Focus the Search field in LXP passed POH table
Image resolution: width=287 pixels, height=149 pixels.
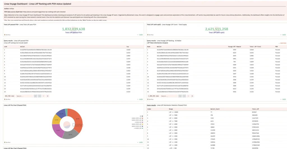click(x=24, y=96)
